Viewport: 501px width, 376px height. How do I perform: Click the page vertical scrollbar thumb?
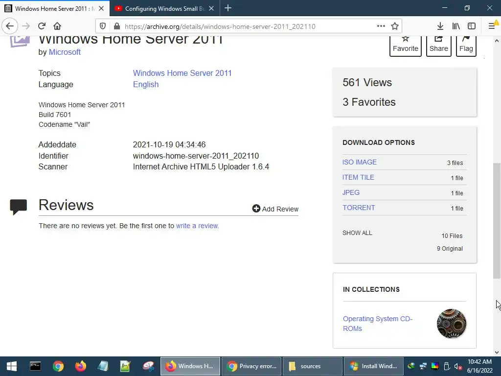497,221
